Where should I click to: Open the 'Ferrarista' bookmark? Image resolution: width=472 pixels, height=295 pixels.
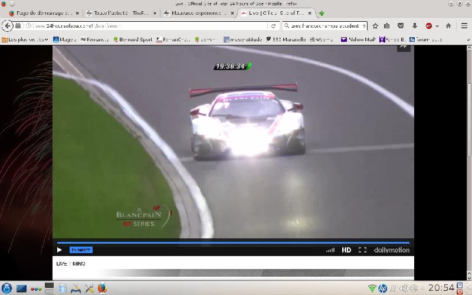click(x=94, y=40)
